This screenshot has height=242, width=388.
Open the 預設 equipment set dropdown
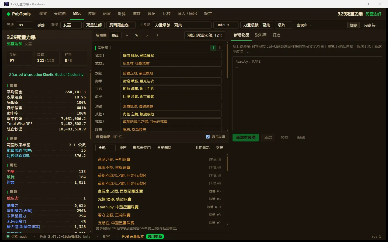click(115, 35)
